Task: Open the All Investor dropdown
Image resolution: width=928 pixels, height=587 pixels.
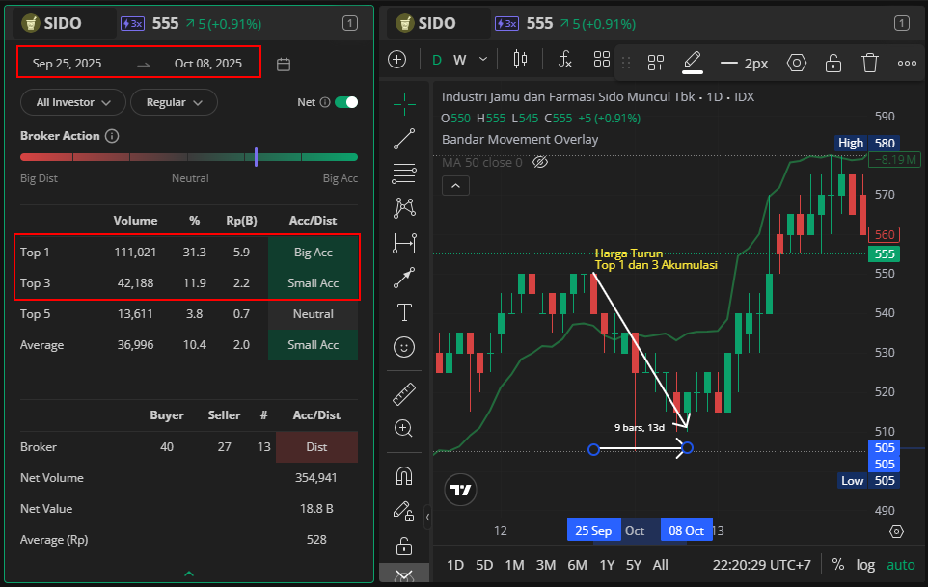Action: [73, 102]
